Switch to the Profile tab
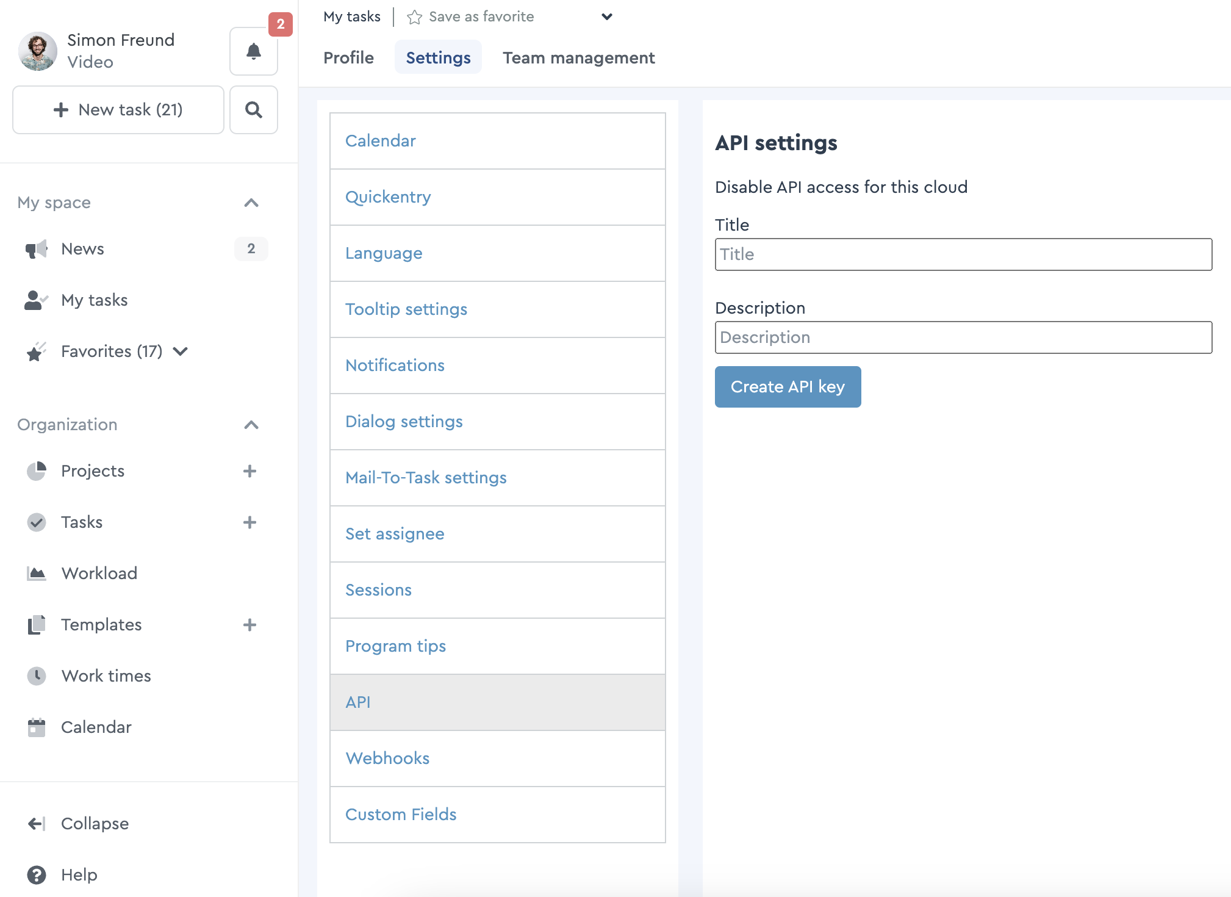Screen dimensions: 1231x897 pyautogui.click(x=348, y=57)
